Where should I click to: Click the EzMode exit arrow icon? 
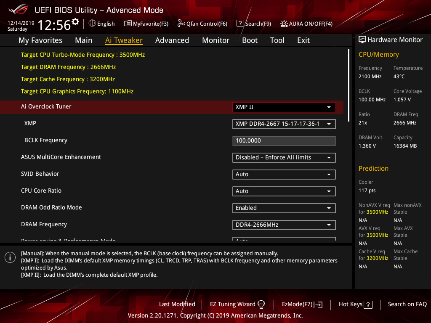pos(319,304)
